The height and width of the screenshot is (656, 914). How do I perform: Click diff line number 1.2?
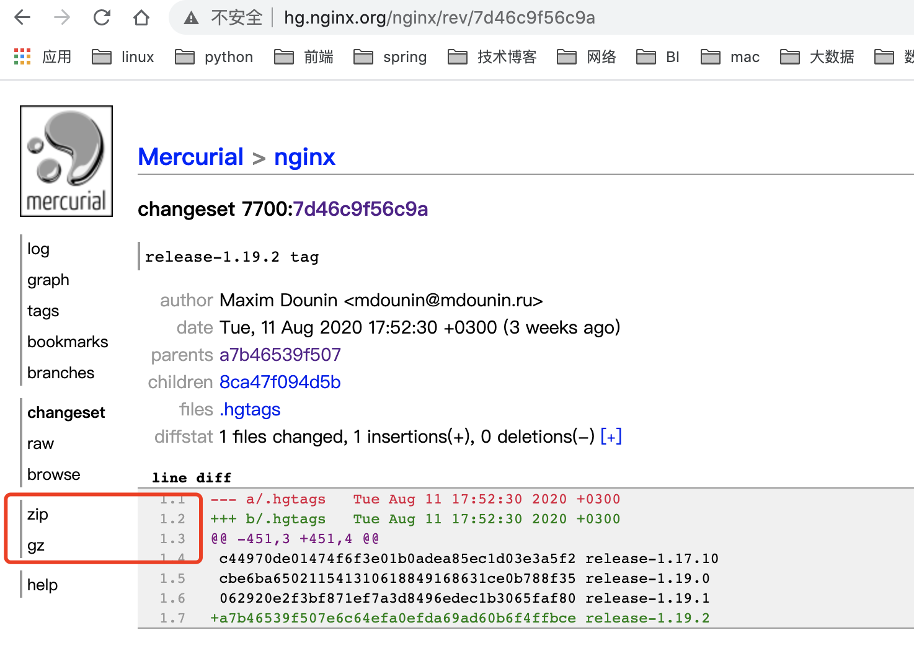[172, 519]
